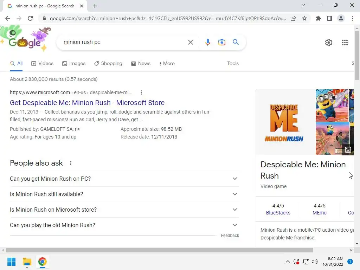Open Chrome extensions puzzle icon
360x270 pixels.
click(x=319, y=18)
